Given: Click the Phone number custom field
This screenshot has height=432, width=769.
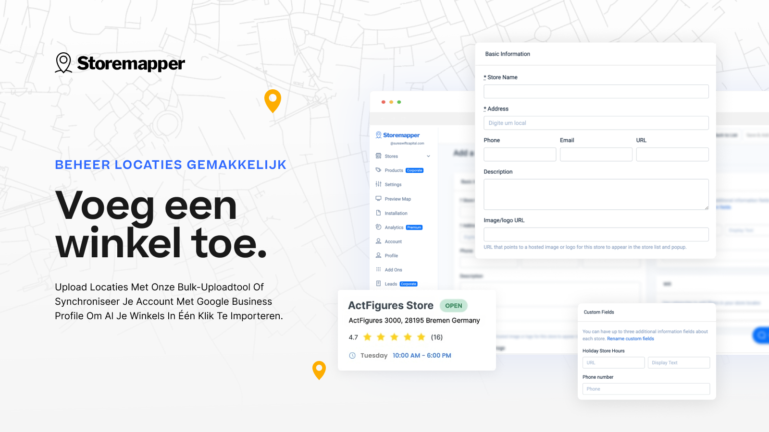Looking at the screenshot, I should tap(646, 389).
